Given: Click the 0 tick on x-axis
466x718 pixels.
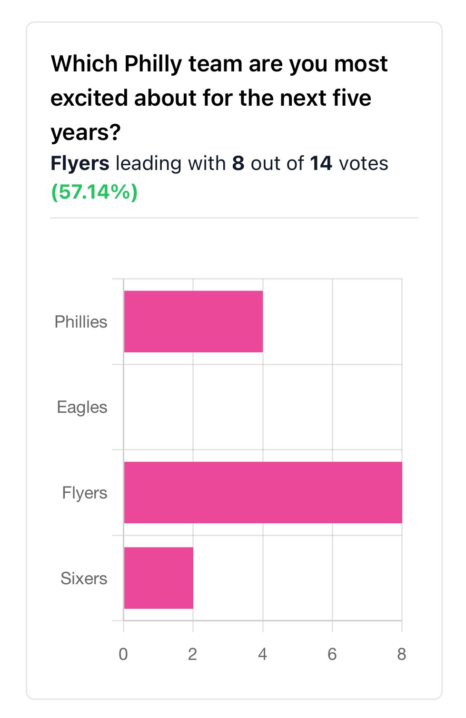Looking at the screenshot, I should 123,654.
